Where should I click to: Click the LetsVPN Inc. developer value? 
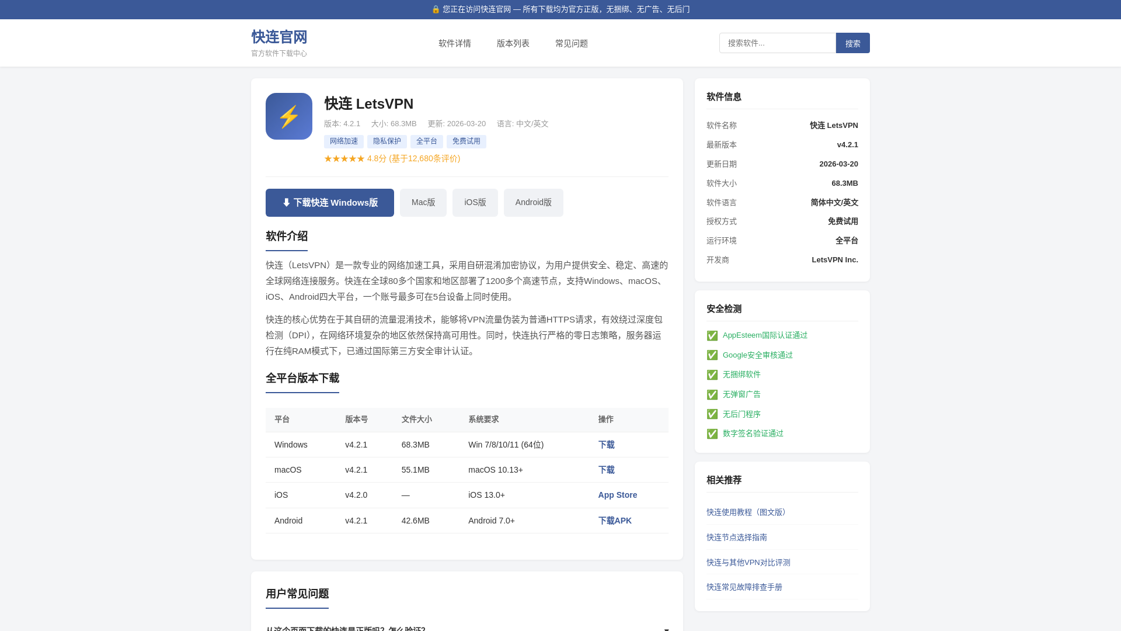pyautogui.click(x=835, y=260)
